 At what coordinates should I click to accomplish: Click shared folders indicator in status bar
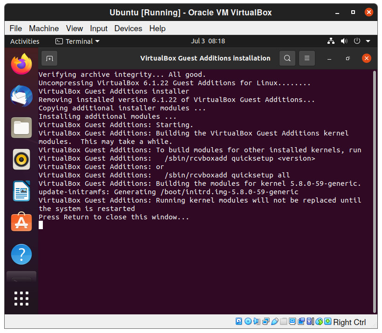283,321
